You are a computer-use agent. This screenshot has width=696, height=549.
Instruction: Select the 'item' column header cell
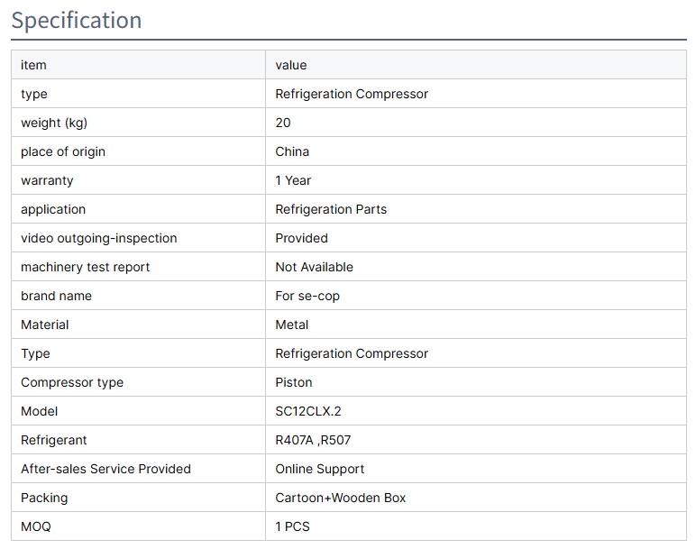[33, 65]
